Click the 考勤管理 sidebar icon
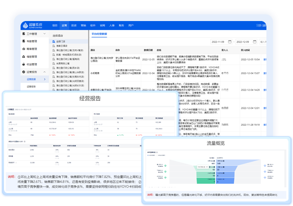The image size is (293, 206). (x=24, y=41)
